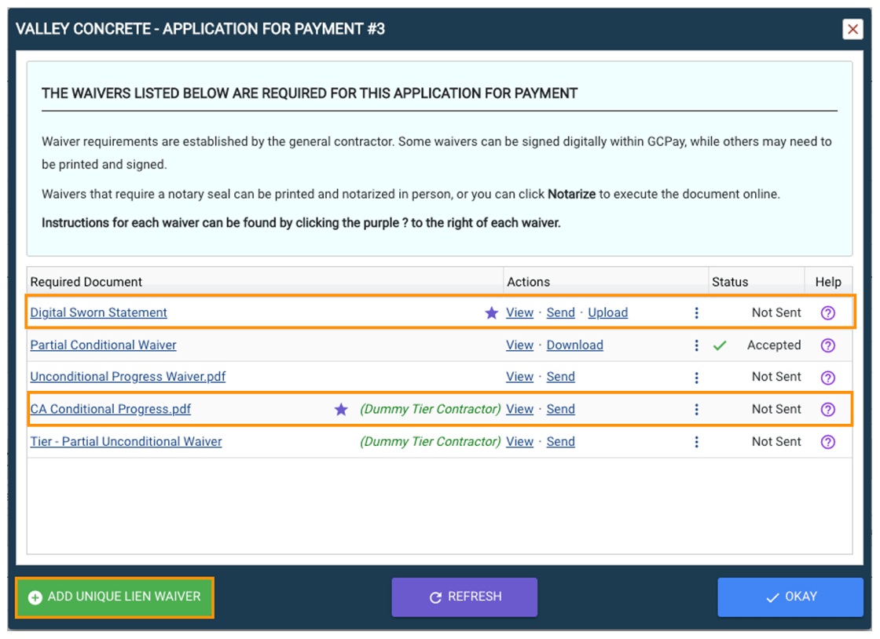The height and width of the screenshot is (639, 880).
Task: Click the checkmark icon inside the Okay button
Action: tap(771, 597)
